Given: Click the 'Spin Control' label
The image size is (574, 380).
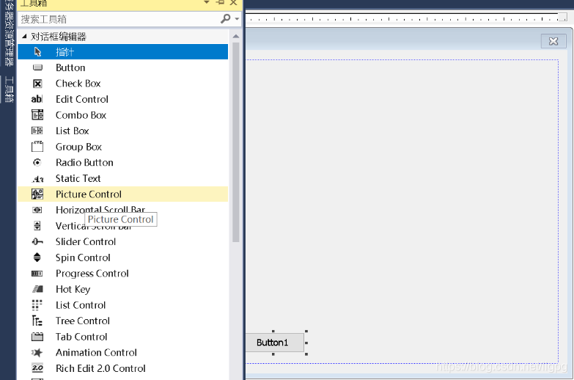Looking at the screenshot, I should click(x=83, y=257).
